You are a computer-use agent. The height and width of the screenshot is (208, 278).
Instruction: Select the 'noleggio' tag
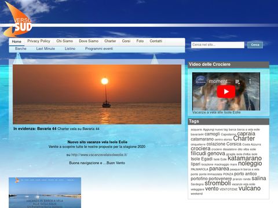point(250,164)
